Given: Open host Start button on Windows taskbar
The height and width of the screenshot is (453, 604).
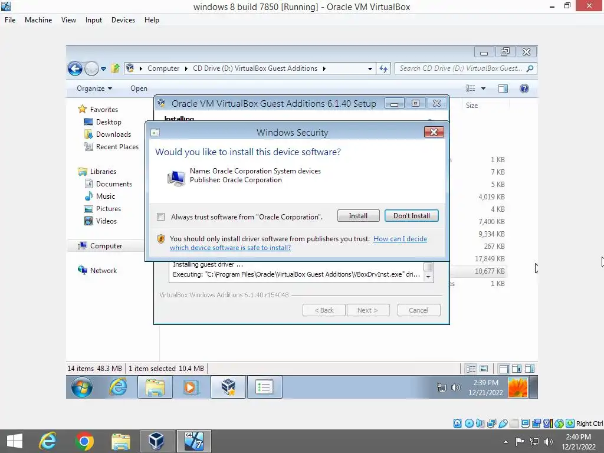Looking at the screenshot, I should [x=15, y=441].
